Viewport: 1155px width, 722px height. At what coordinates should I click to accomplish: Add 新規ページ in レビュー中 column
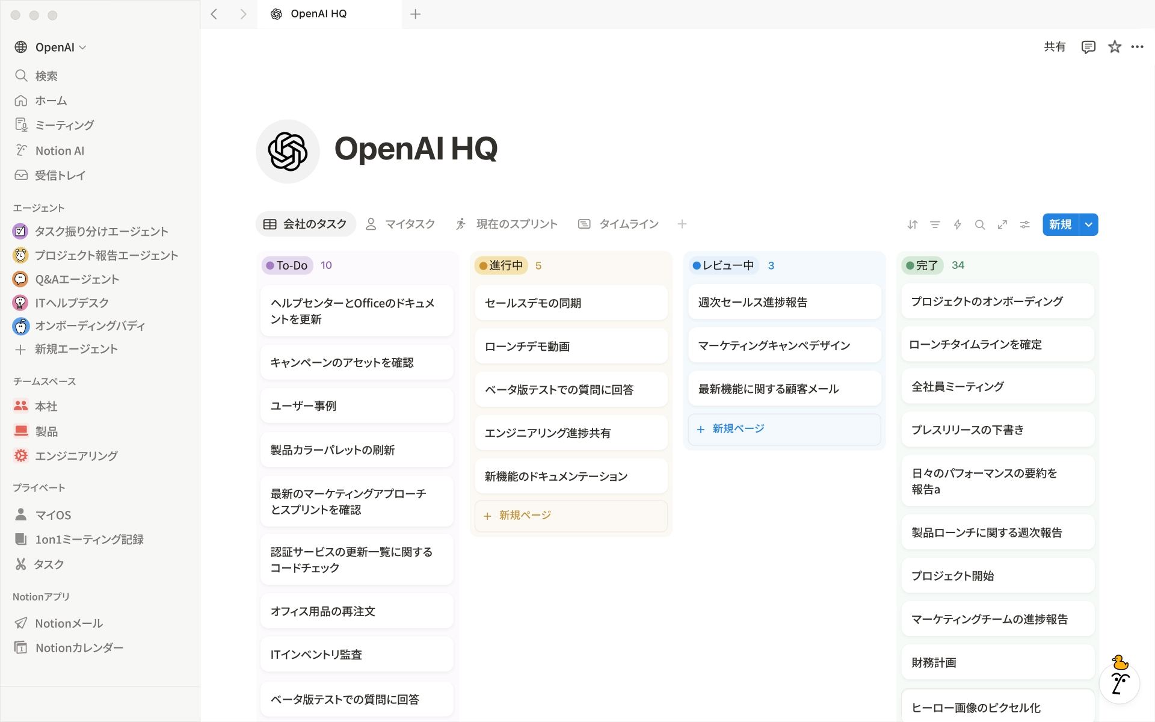(x=784, y=429)
